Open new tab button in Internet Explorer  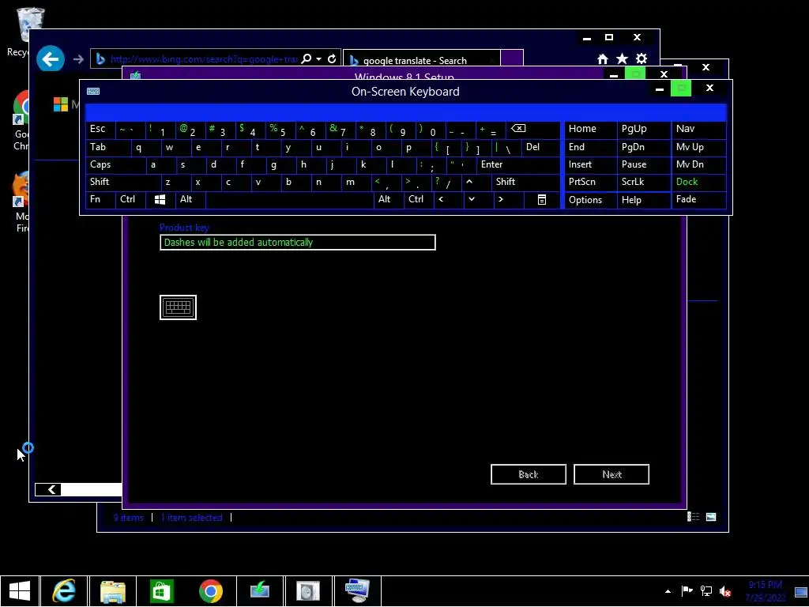[x=512, y=58]
